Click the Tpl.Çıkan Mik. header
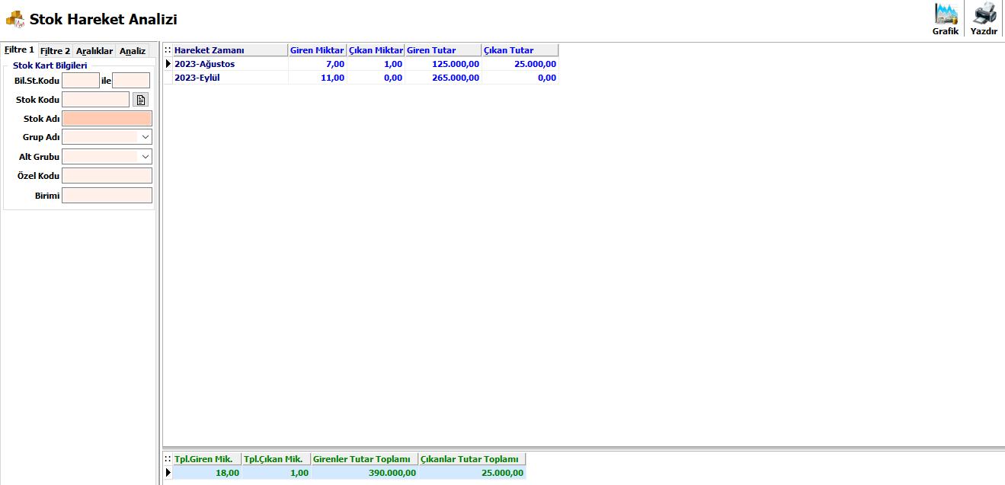The image size is (1005, 485). (x=277, y=459)
